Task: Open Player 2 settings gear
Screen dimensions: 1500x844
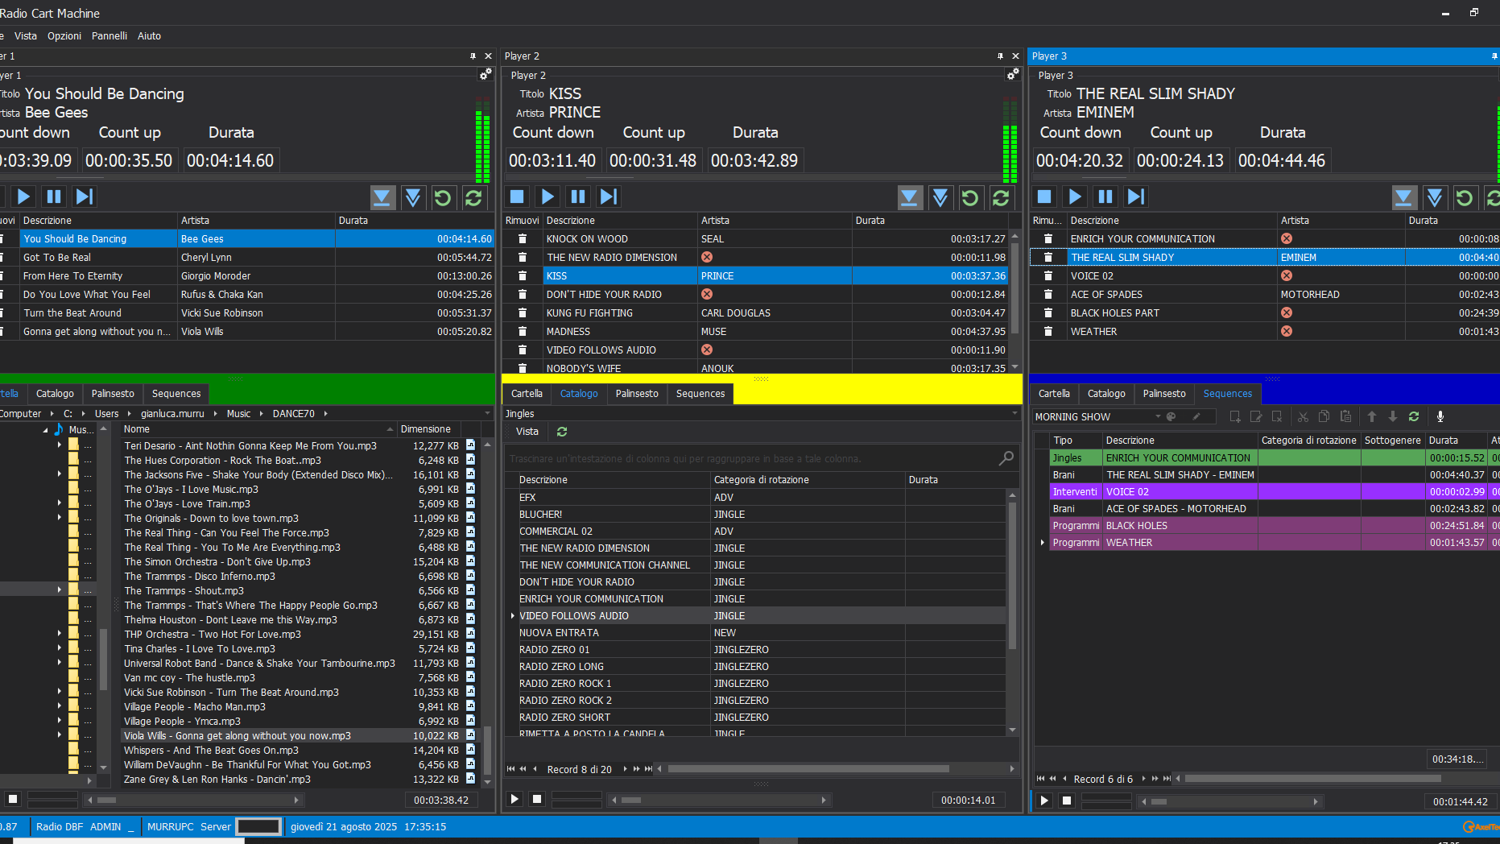Action: pyautogui.click(x=1013, y=74)
